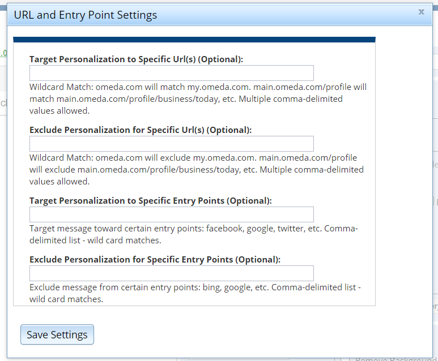Click into Exclude Specific Entry Points input
This screenshot has width=438, height=361.
[171, 273]
